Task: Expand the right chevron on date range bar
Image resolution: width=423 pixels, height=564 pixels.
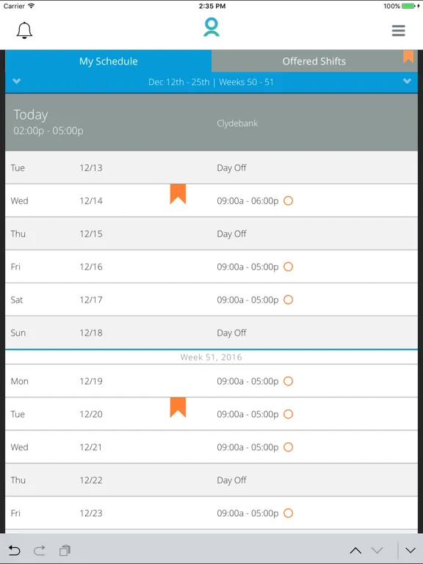Action: [407, 81]
